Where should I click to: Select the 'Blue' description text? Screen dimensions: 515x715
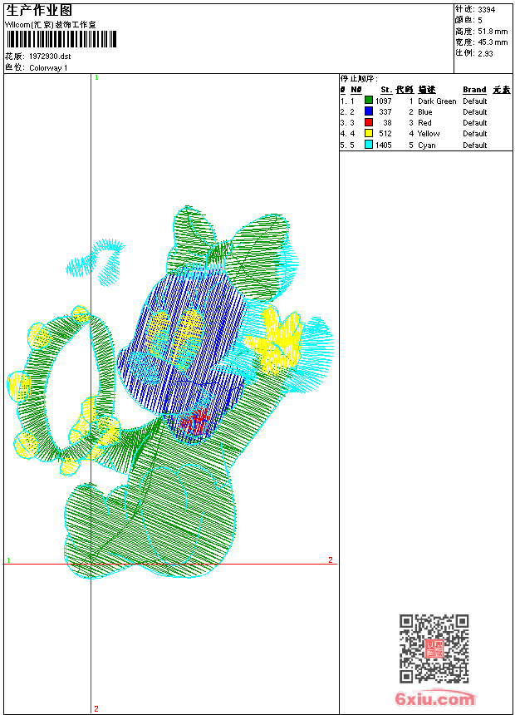click(424, 112)
